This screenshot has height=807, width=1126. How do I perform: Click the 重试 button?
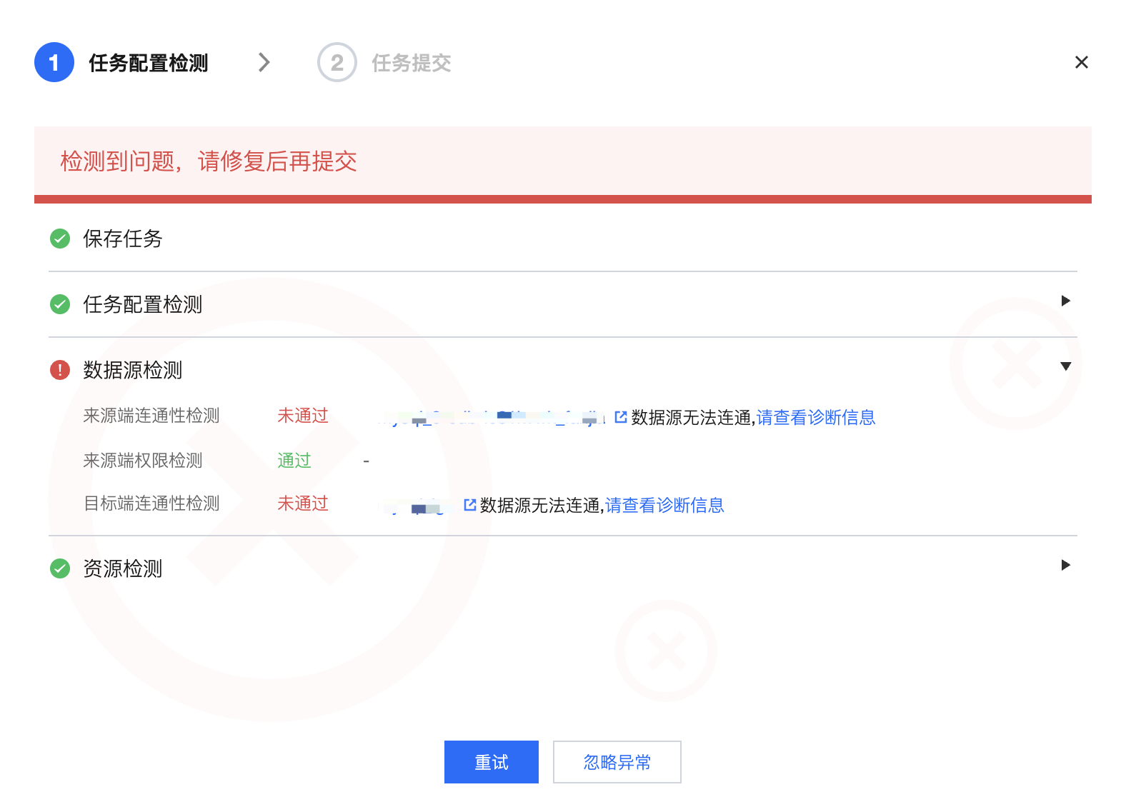coord(491,762)
